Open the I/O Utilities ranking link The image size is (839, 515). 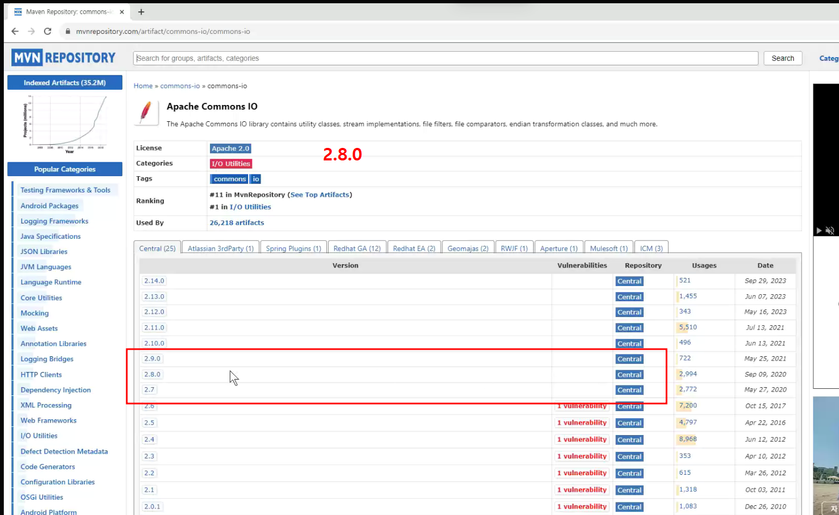(250, 207)
